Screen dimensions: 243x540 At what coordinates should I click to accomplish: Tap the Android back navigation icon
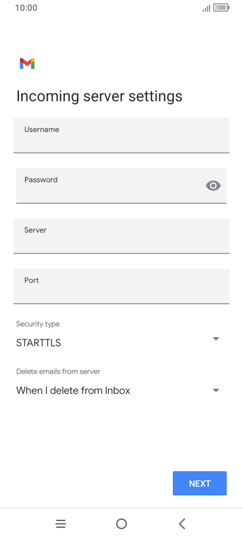(x=182, y=524)
